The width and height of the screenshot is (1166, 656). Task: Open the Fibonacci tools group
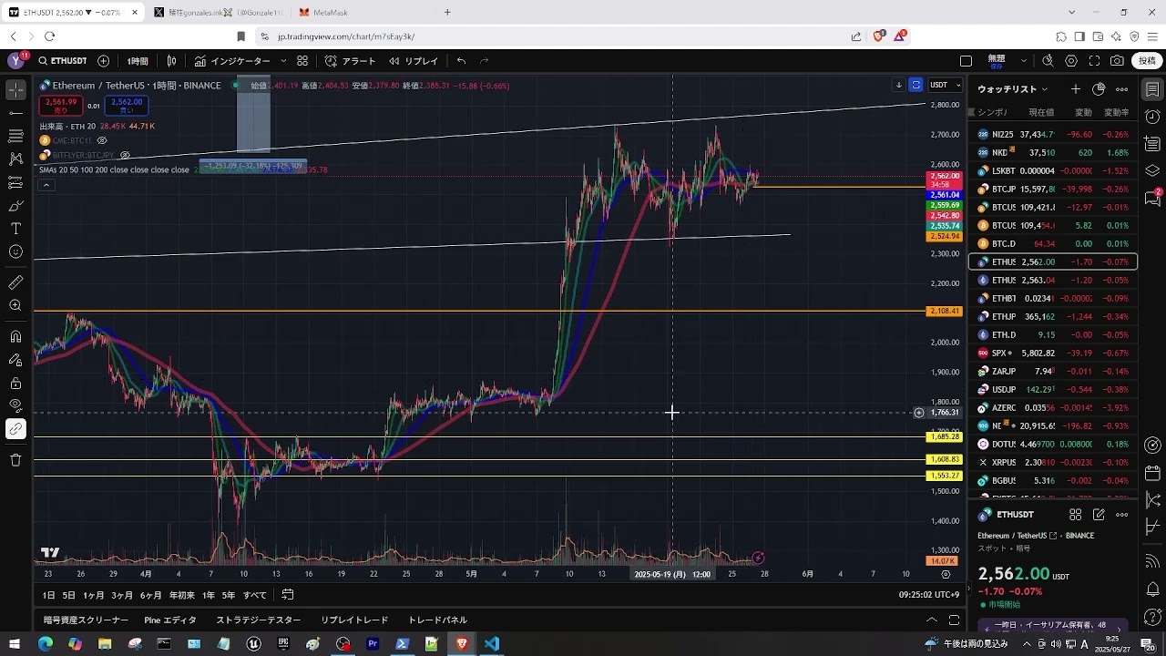pos(15,136)
